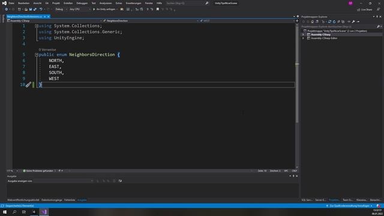Open the Projekt menu
The width and height of the screenshot is (384, 216).
tap(56, 3)
